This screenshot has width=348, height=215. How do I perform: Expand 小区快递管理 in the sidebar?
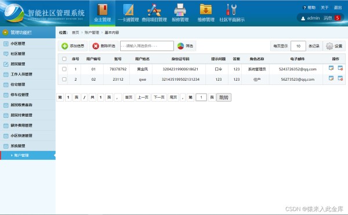pos(28,135)
